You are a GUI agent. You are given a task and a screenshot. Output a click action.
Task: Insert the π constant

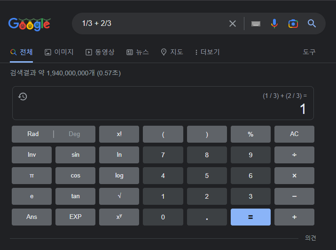pyautogui.click(x=31, y=176)
